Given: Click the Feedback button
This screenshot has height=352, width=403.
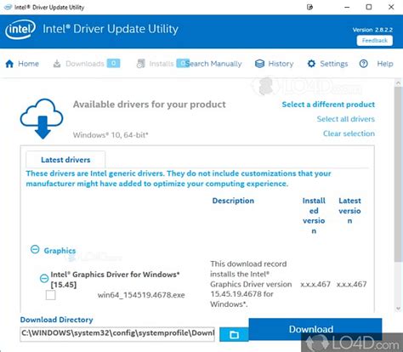Looking at the screenshot, I should (375, 41).
